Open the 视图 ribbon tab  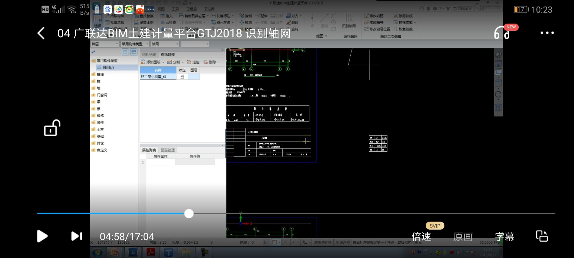coord(161,9)
